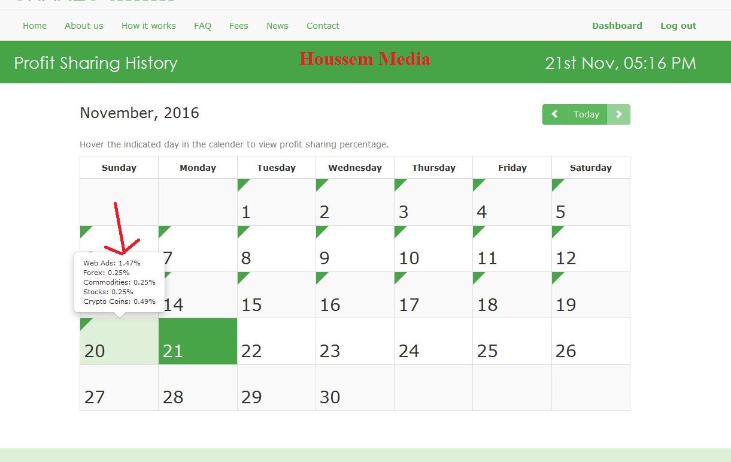Select day 16 in the calendar
This screenshot has width=731, height=462.
click(355, 295)
